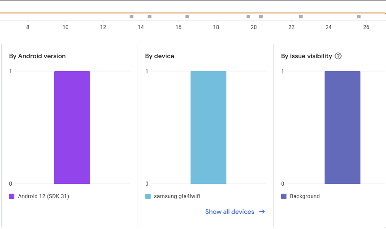Click the timeline marker just before 20
Viewport: 386px width, 229px height.
tap(248, 17)
